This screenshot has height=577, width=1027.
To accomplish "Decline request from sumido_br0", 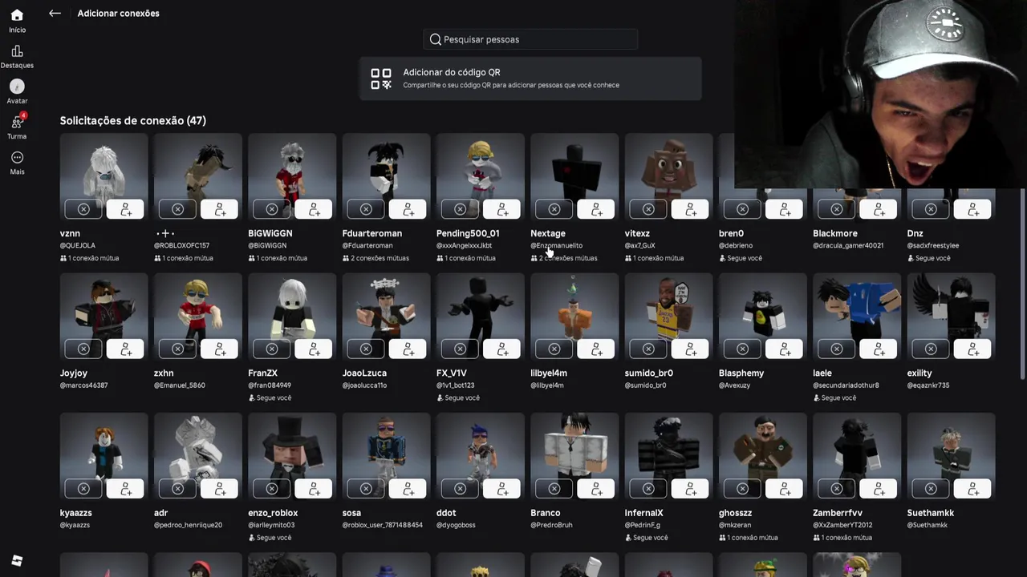I will [648, 349].
